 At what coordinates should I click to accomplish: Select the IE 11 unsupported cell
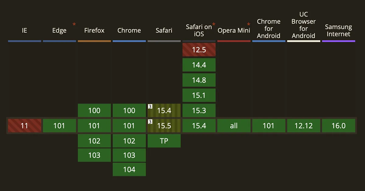click(x=25, y=126)
